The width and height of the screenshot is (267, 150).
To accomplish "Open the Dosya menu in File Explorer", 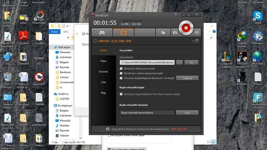I will 55,32.
